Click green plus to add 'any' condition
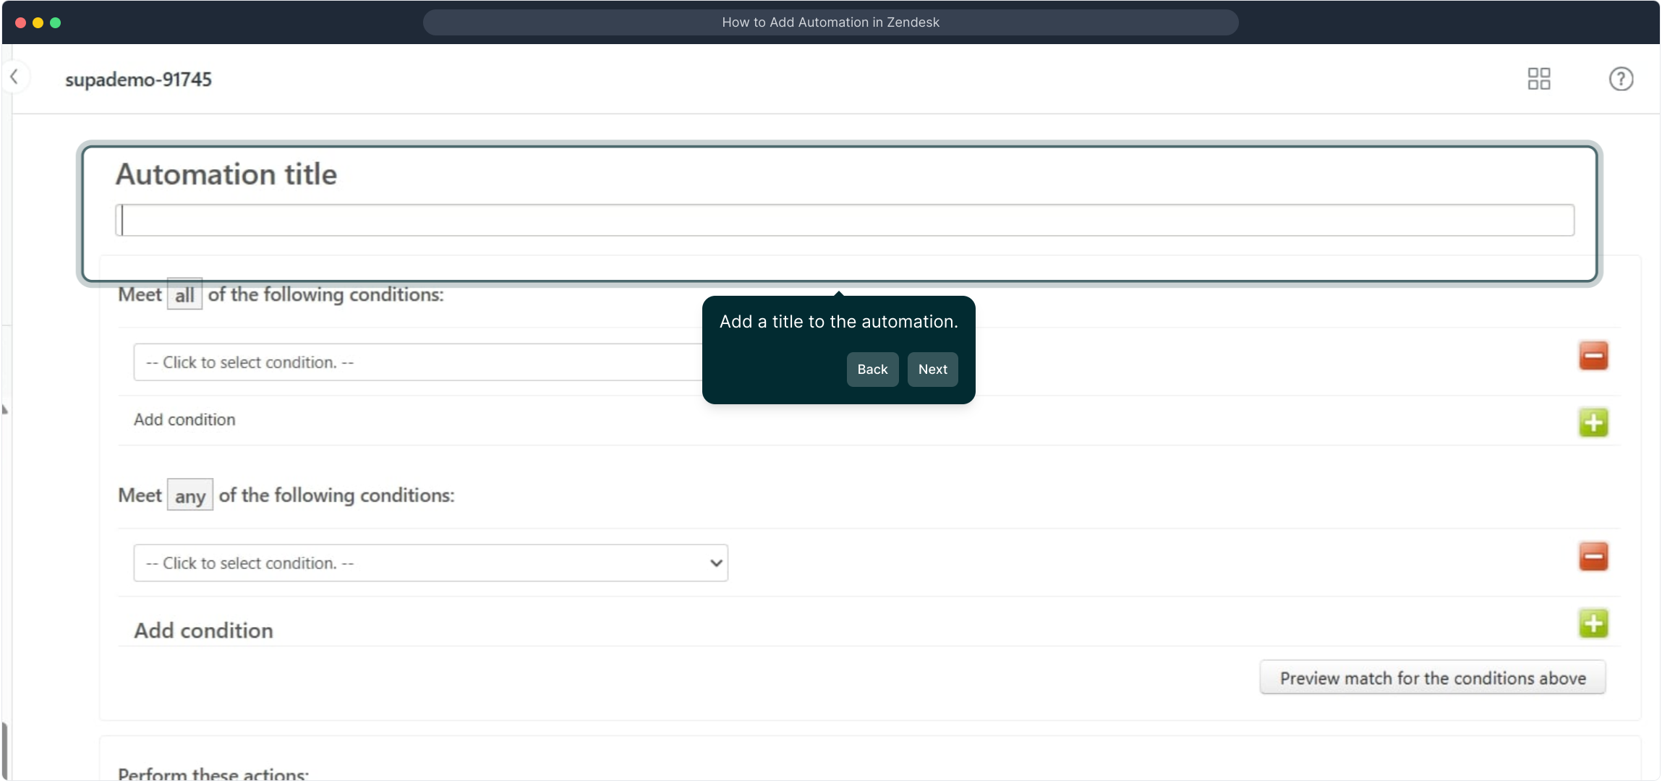 tap(1593, 623)
